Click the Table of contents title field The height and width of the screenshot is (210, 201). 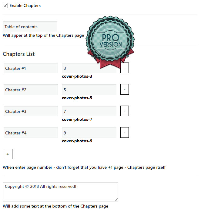[30, 27]
